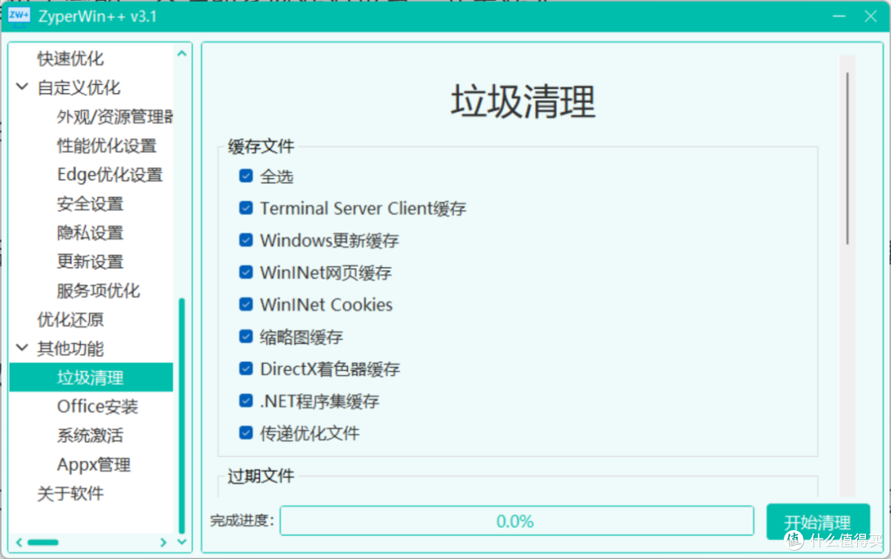Click the sidebar vertical scrollbar thumb
The width and height of the screenshot is (891, 559).
click(181, 416)
